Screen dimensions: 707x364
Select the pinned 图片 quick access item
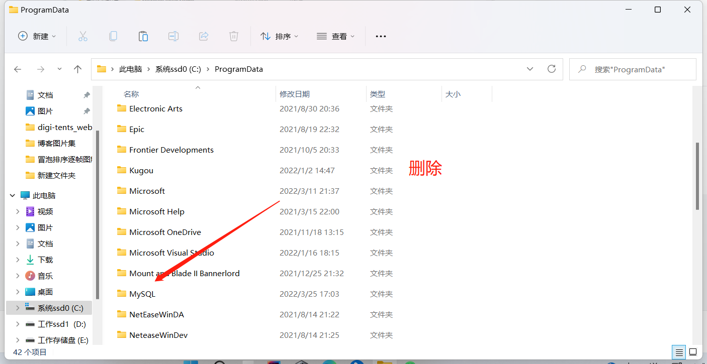pos(45,111)
